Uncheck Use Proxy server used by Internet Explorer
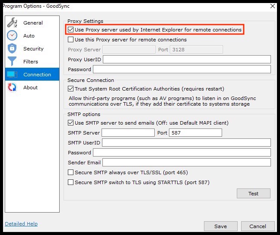280x235 pixels. click(70, 30)
